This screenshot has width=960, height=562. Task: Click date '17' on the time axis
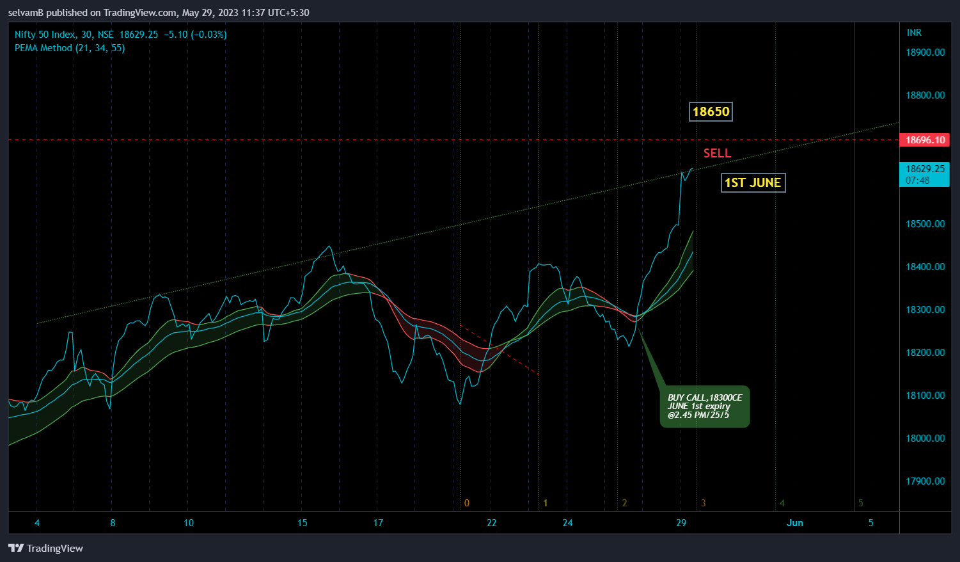point(378,523)
